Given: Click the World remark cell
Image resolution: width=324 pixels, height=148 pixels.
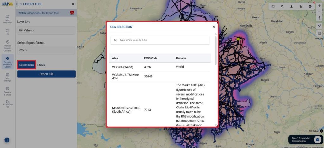Looking at the screenshot, I should 180,67.
